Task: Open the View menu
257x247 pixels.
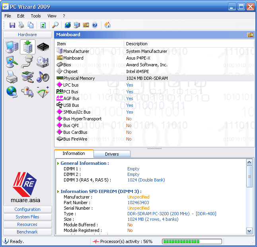Action: coord(52,16)
